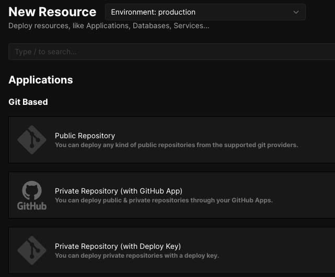The image size is (335, 277).
Task: Click the chevron arrow in Environment selector
Action: (296, 12)
